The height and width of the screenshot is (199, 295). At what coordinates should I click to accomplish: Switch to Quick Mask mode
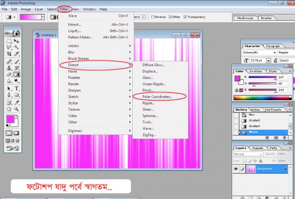coord(16,133)
